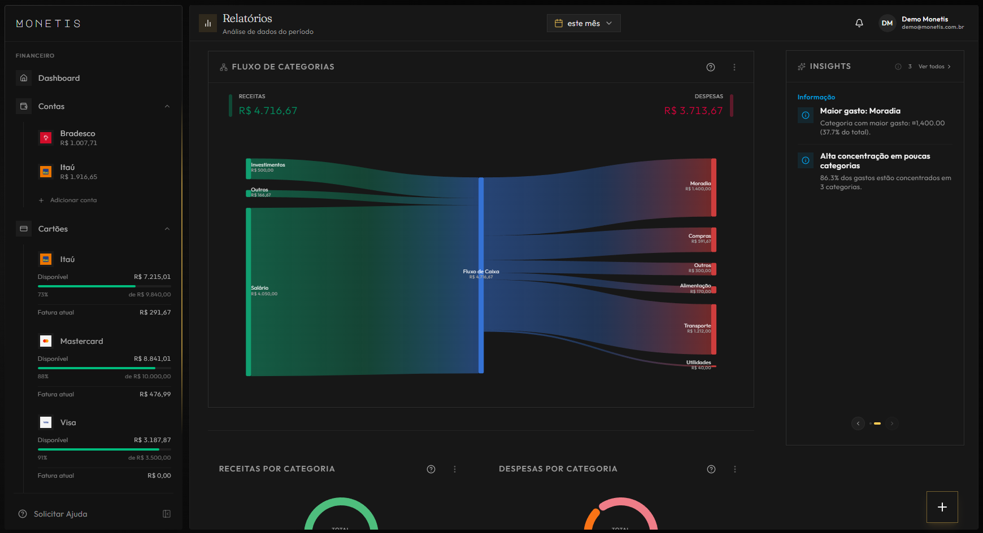Click the help question mark on Receitas por Categoria

[x=431, y=469]
